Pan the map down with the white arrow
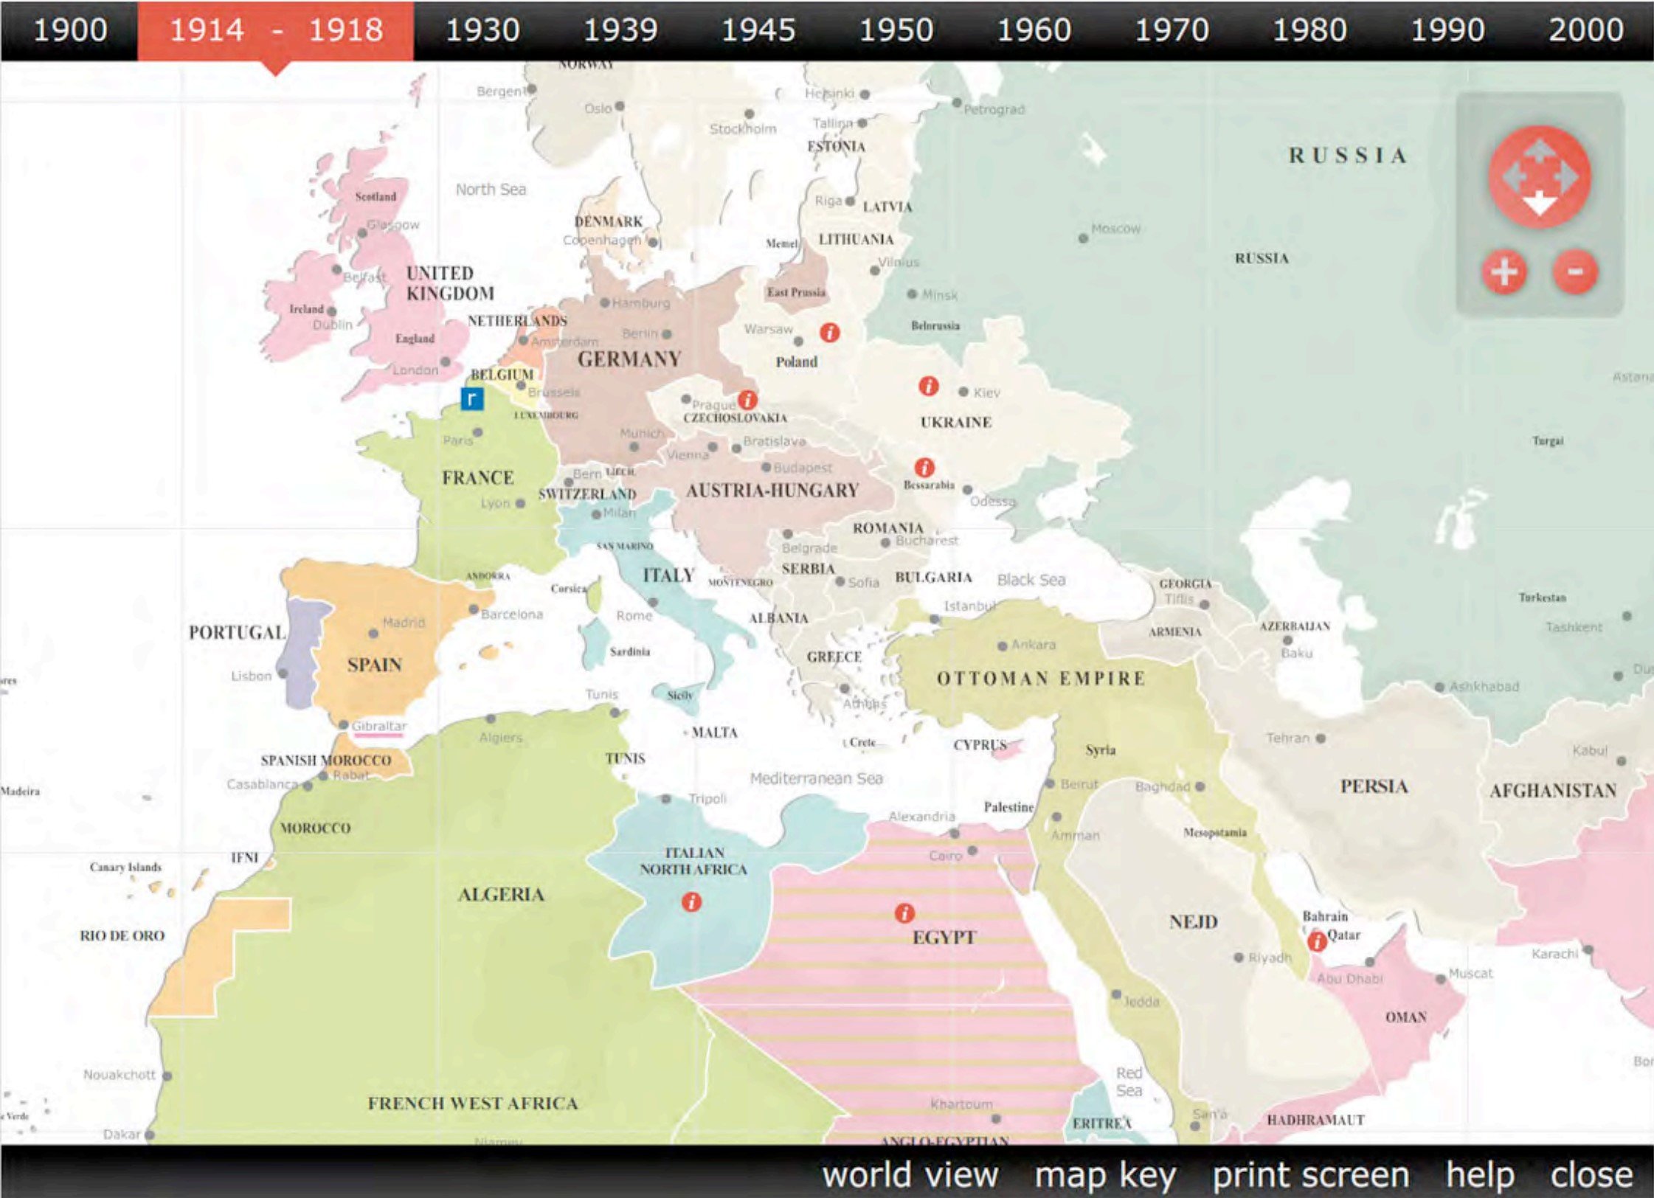Screen dimensions: 1654x1198 [1540, 204]
